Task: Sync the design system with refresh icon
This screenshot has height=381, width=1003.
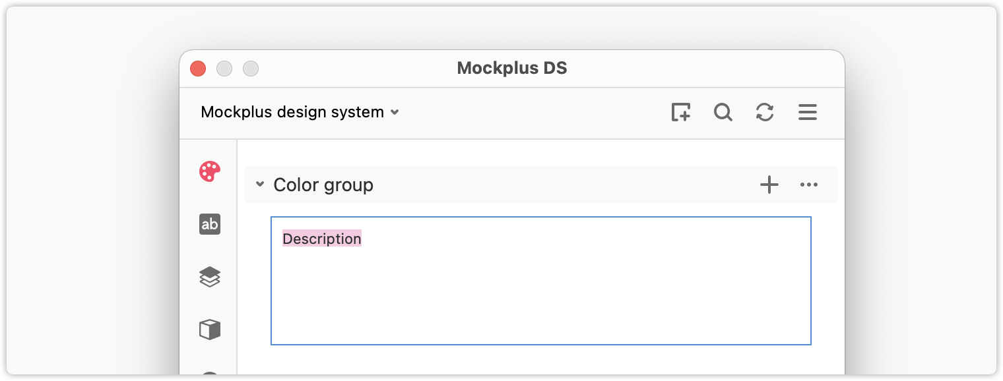Action: (x=765, y=112)
